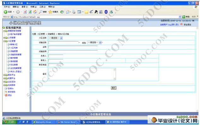200x125 pixels.
Task: Click into the 联系电话 text field
Action: click(x=56, y=65)
